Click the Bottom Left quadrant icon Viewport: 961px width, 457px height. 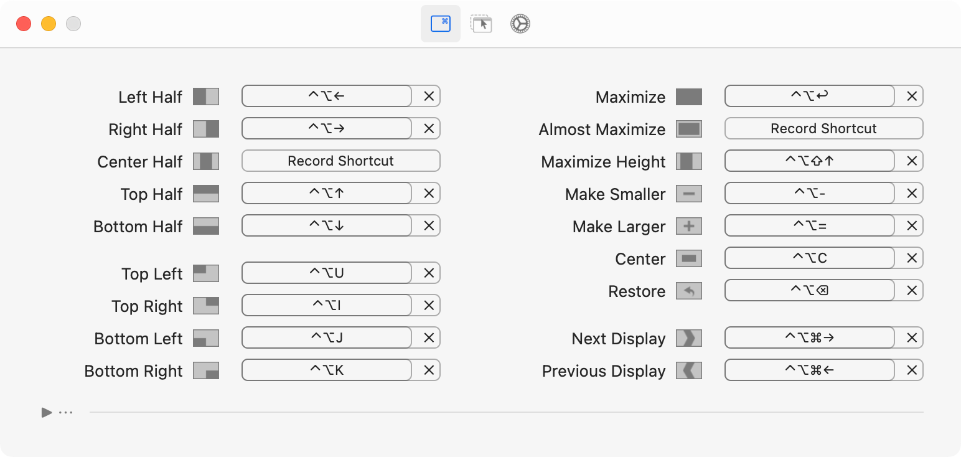(206, 338)
